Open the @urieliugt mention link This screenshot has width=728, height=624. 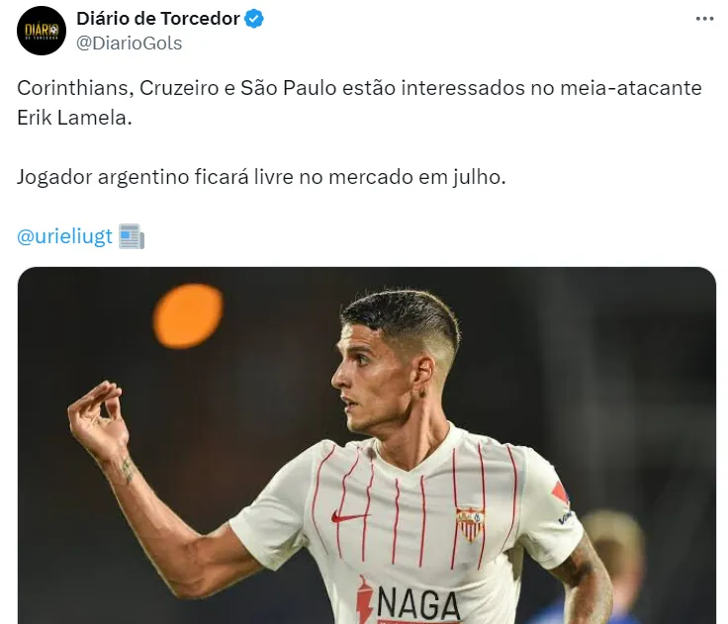(x=64, y=236)
